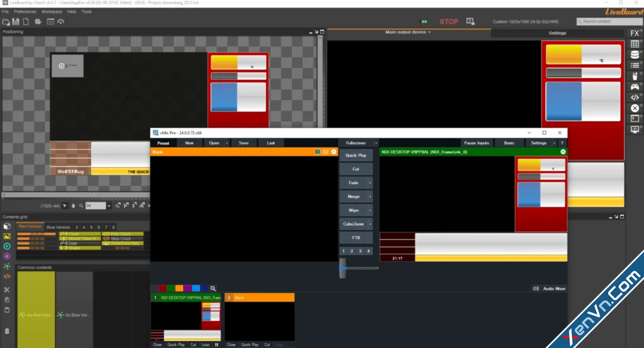Image resolution: width=644 pixels, height=348 pixels.
Task: Select the hand pan tool in Positioning
Action: point(73,205)
